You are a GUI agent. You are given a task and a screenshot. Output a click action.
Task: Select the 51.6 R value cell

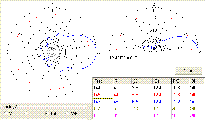pyautogui.click(x=122, y=108)
